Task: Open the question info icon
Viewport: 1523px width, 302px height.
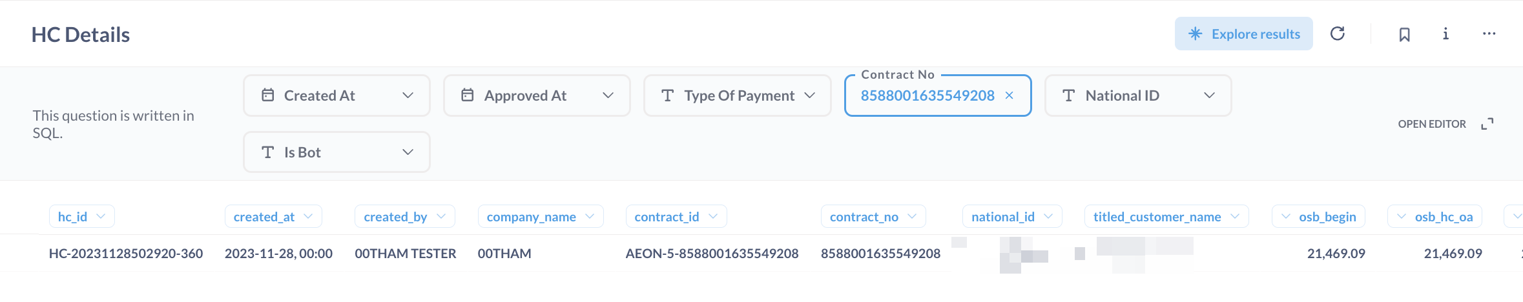Action: [x=1445, y=34]
